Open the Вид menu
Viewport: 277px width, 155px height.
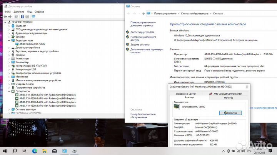pos(29,12)
